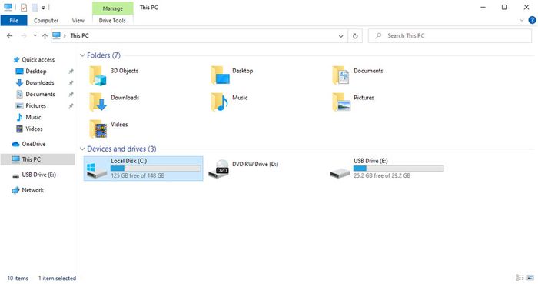Click the Properties icon in Quick Access Toolbar
Image resolution: width=538 pixels, height=284 pixels.
[24, 7]
